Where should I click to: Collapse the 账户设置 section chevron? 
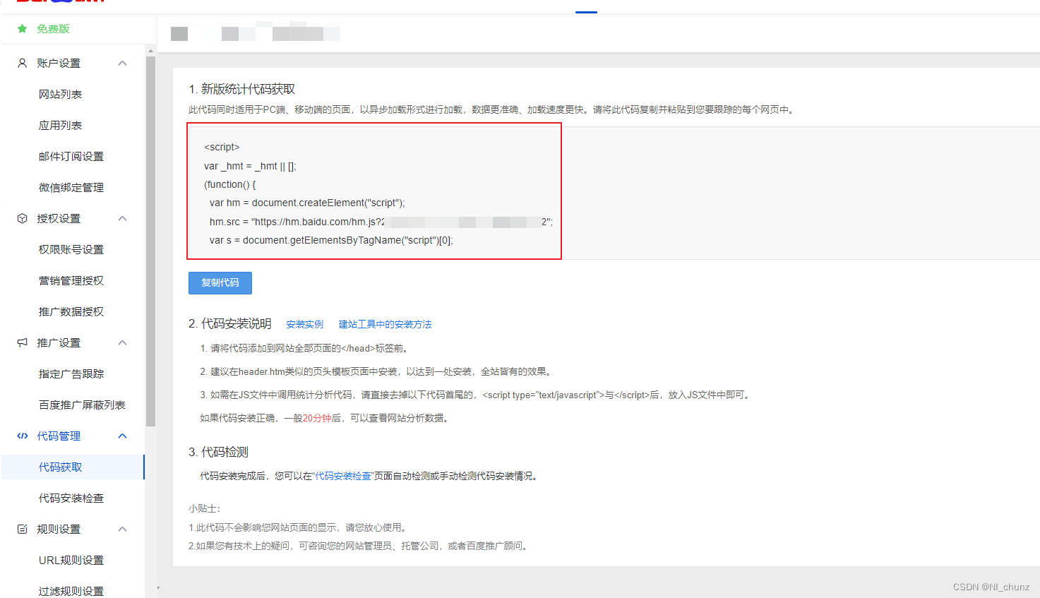tap(122, 63)
